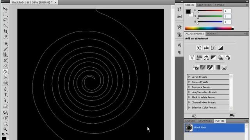250x140 pixels.
Task: Select the Brush tool
Action: pyautogui.click(x=5, y=49)
